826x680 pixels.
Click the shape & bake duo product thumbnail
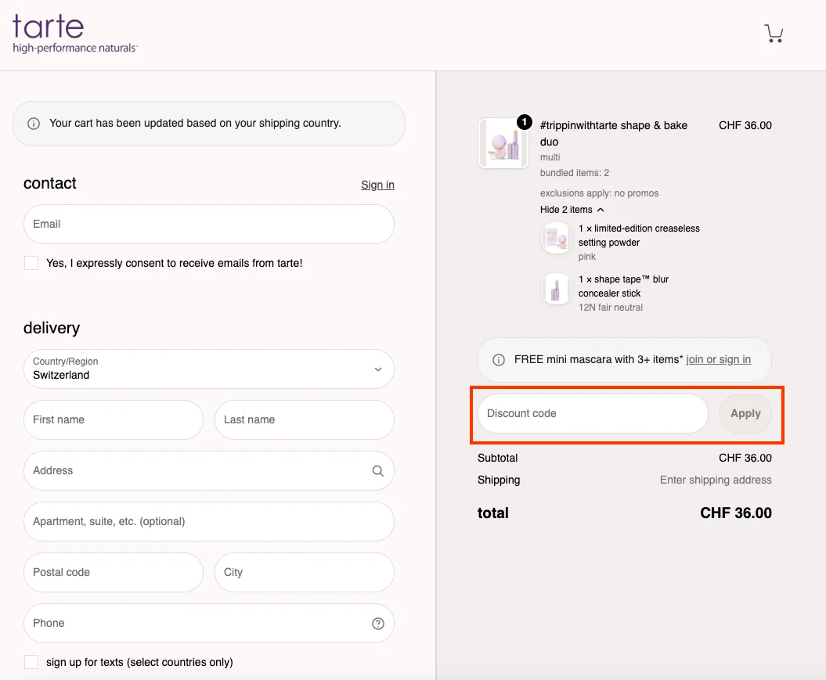[x=503, y=143]
